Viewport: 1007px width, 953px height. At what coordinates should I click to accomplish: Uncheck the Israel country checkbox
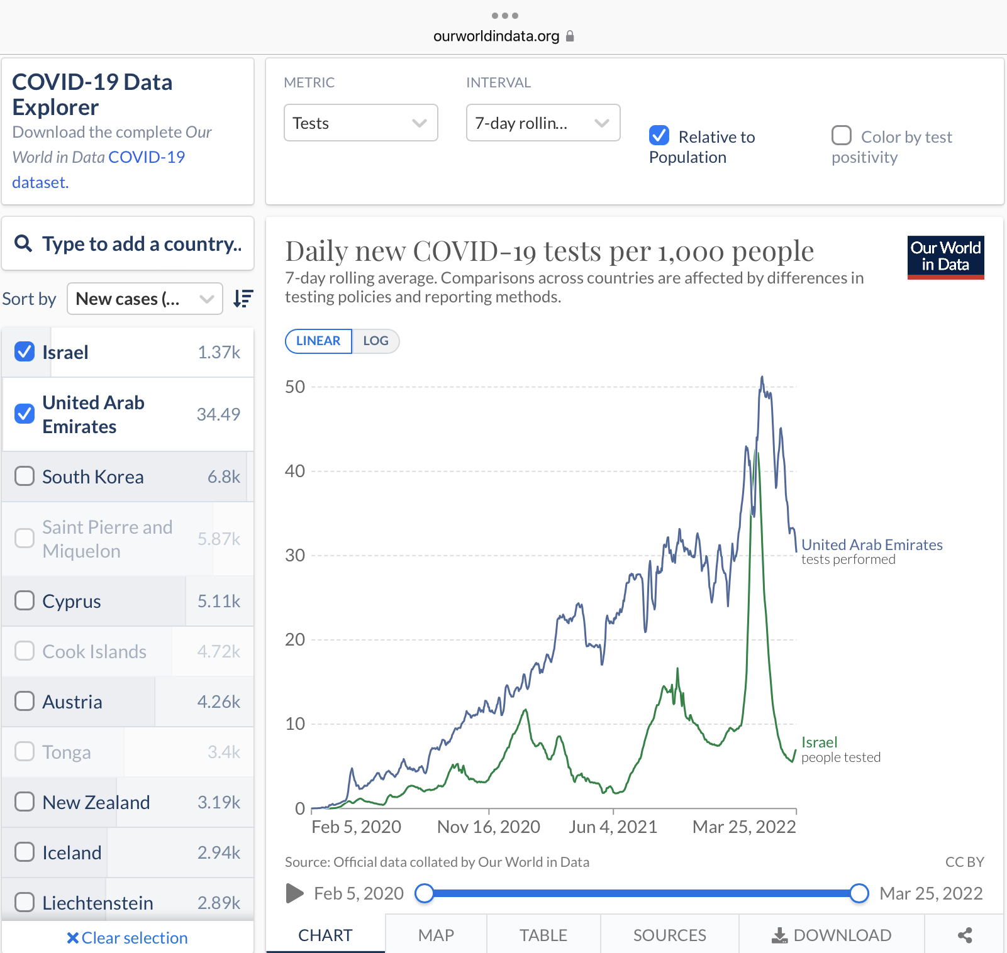(x=25, y=352)
